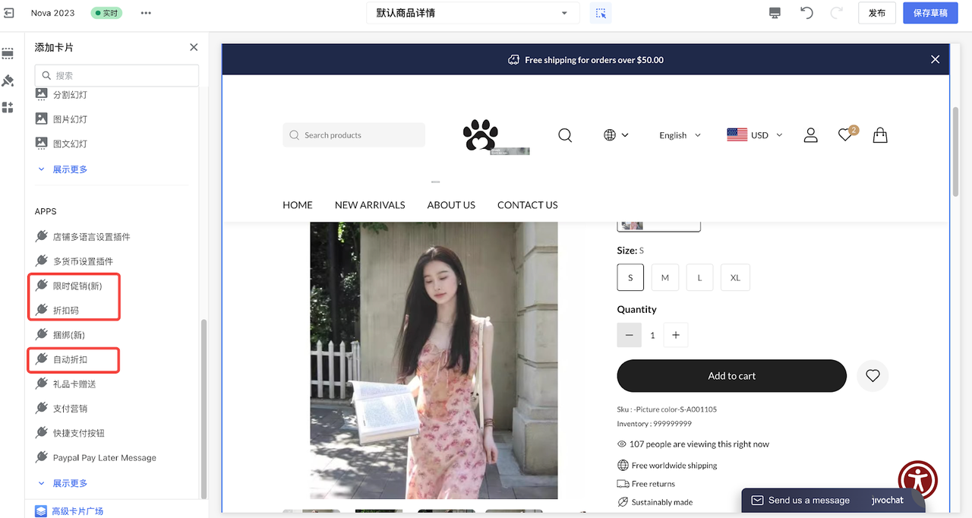Image resolution: width=972 pixels, height=518 pixels.
Task: Open the shopping cart bag icon
Action: (x=879, y=135)
